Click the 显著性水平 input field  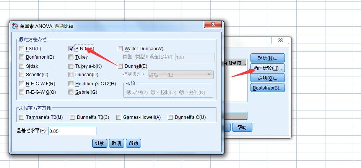pos(72,131)
